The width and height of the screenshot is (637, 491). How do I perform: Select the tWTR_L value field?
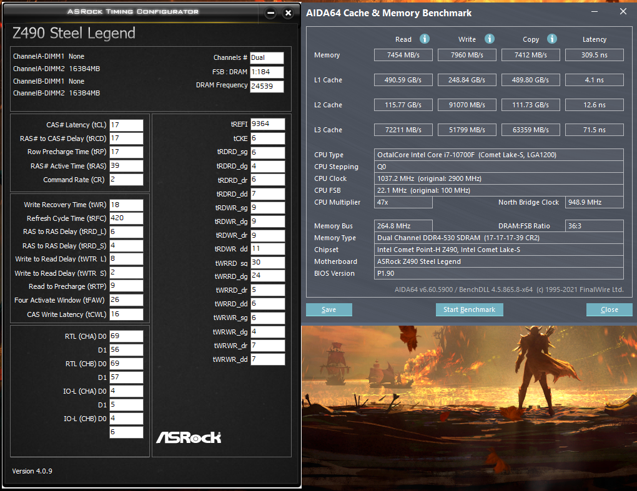(x=126, y=259)
